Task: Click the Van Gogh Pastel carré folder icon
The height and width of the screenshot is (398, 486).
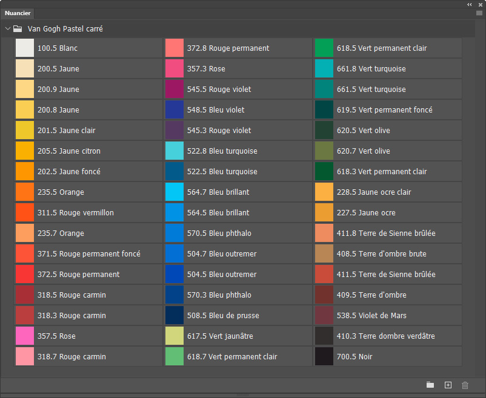Action: (18, 29)
